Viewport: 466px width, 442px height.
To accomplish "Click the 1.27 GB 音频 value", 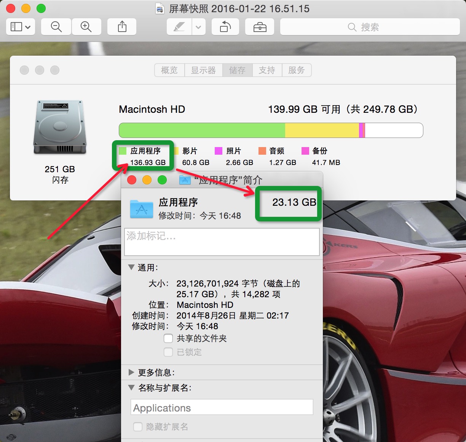I will click(x=282, y=162).
